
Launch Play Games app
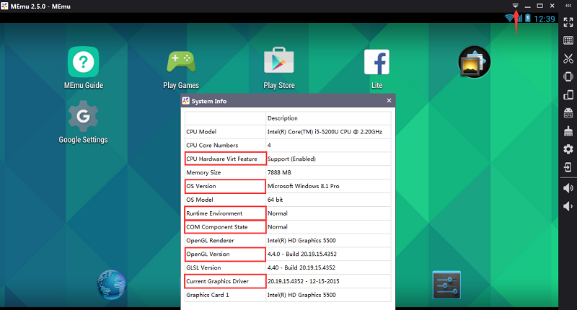pyautogui.click(x=180, y=63)
